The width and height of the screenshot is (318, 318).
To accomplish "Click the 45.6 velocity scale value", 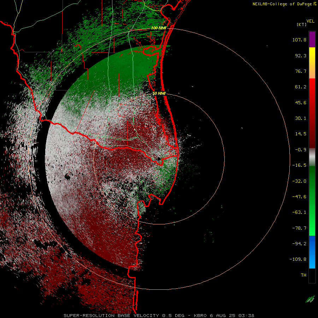I will click(301, 102).
